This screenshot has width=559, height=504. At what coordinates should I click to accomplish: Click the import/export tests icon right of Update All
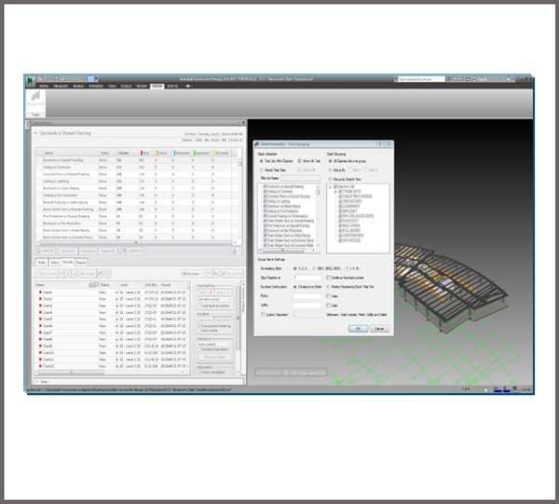(x=234, y=252)
